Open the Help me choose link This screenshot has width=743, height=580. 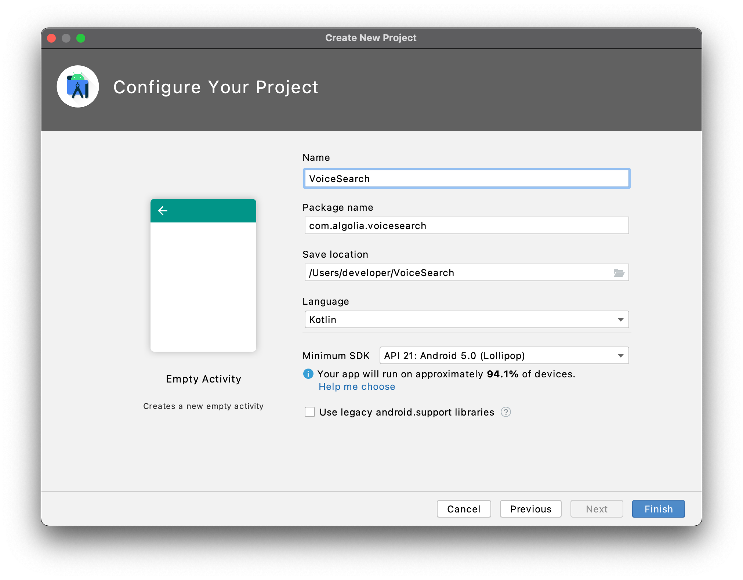pos(357,386)
